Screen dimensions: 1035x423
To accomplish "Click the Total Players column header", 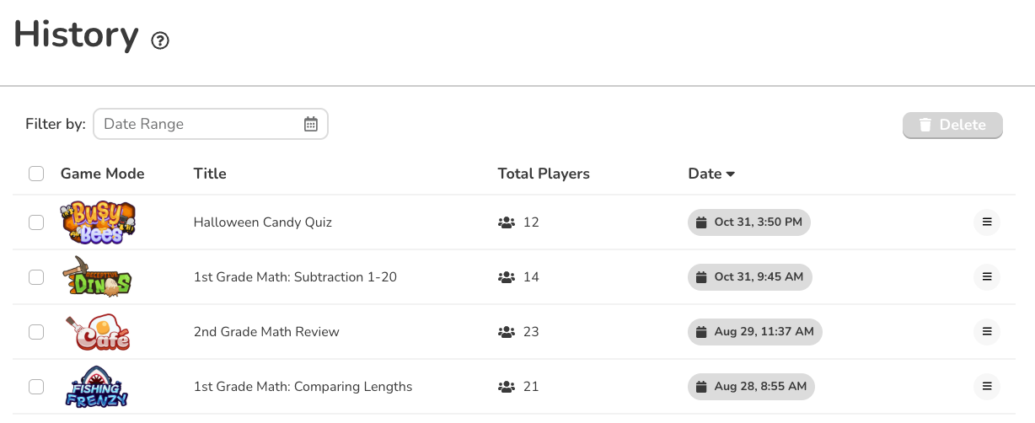I will (x=544, y=174).
